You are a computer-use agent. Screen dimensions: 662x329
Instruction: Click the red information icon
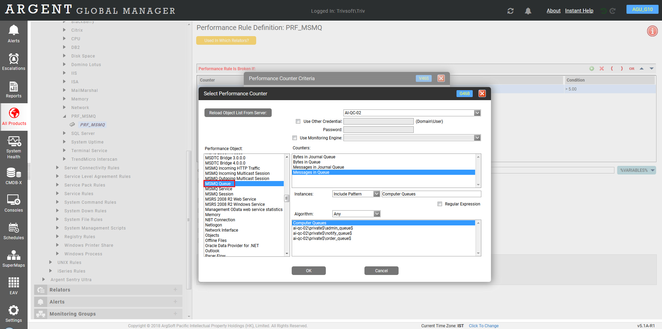click(x=652, y=31)
